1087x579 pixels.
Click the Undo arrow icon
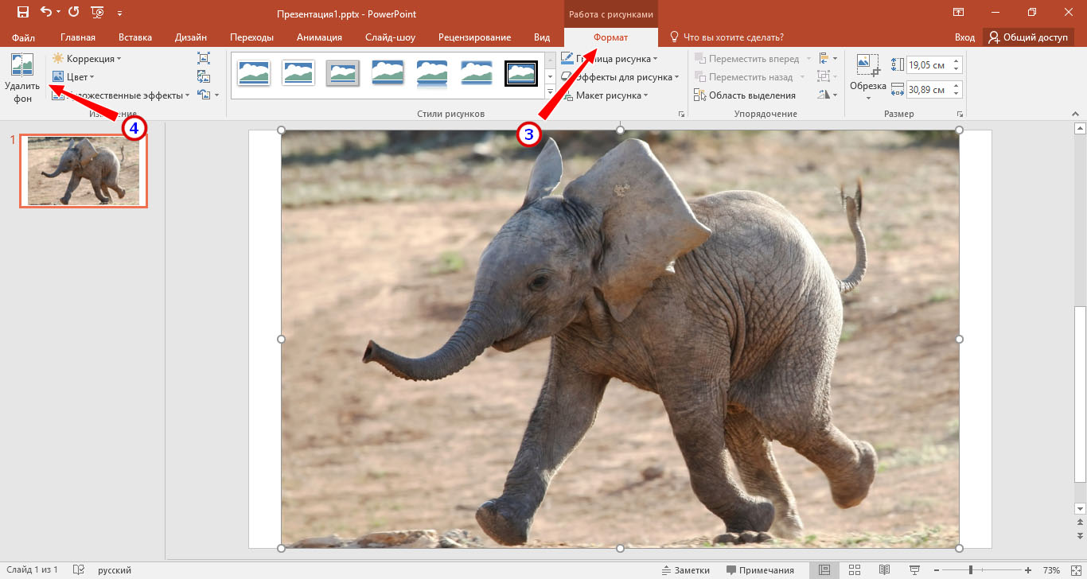pyautogui.click(x=46, y=12)
